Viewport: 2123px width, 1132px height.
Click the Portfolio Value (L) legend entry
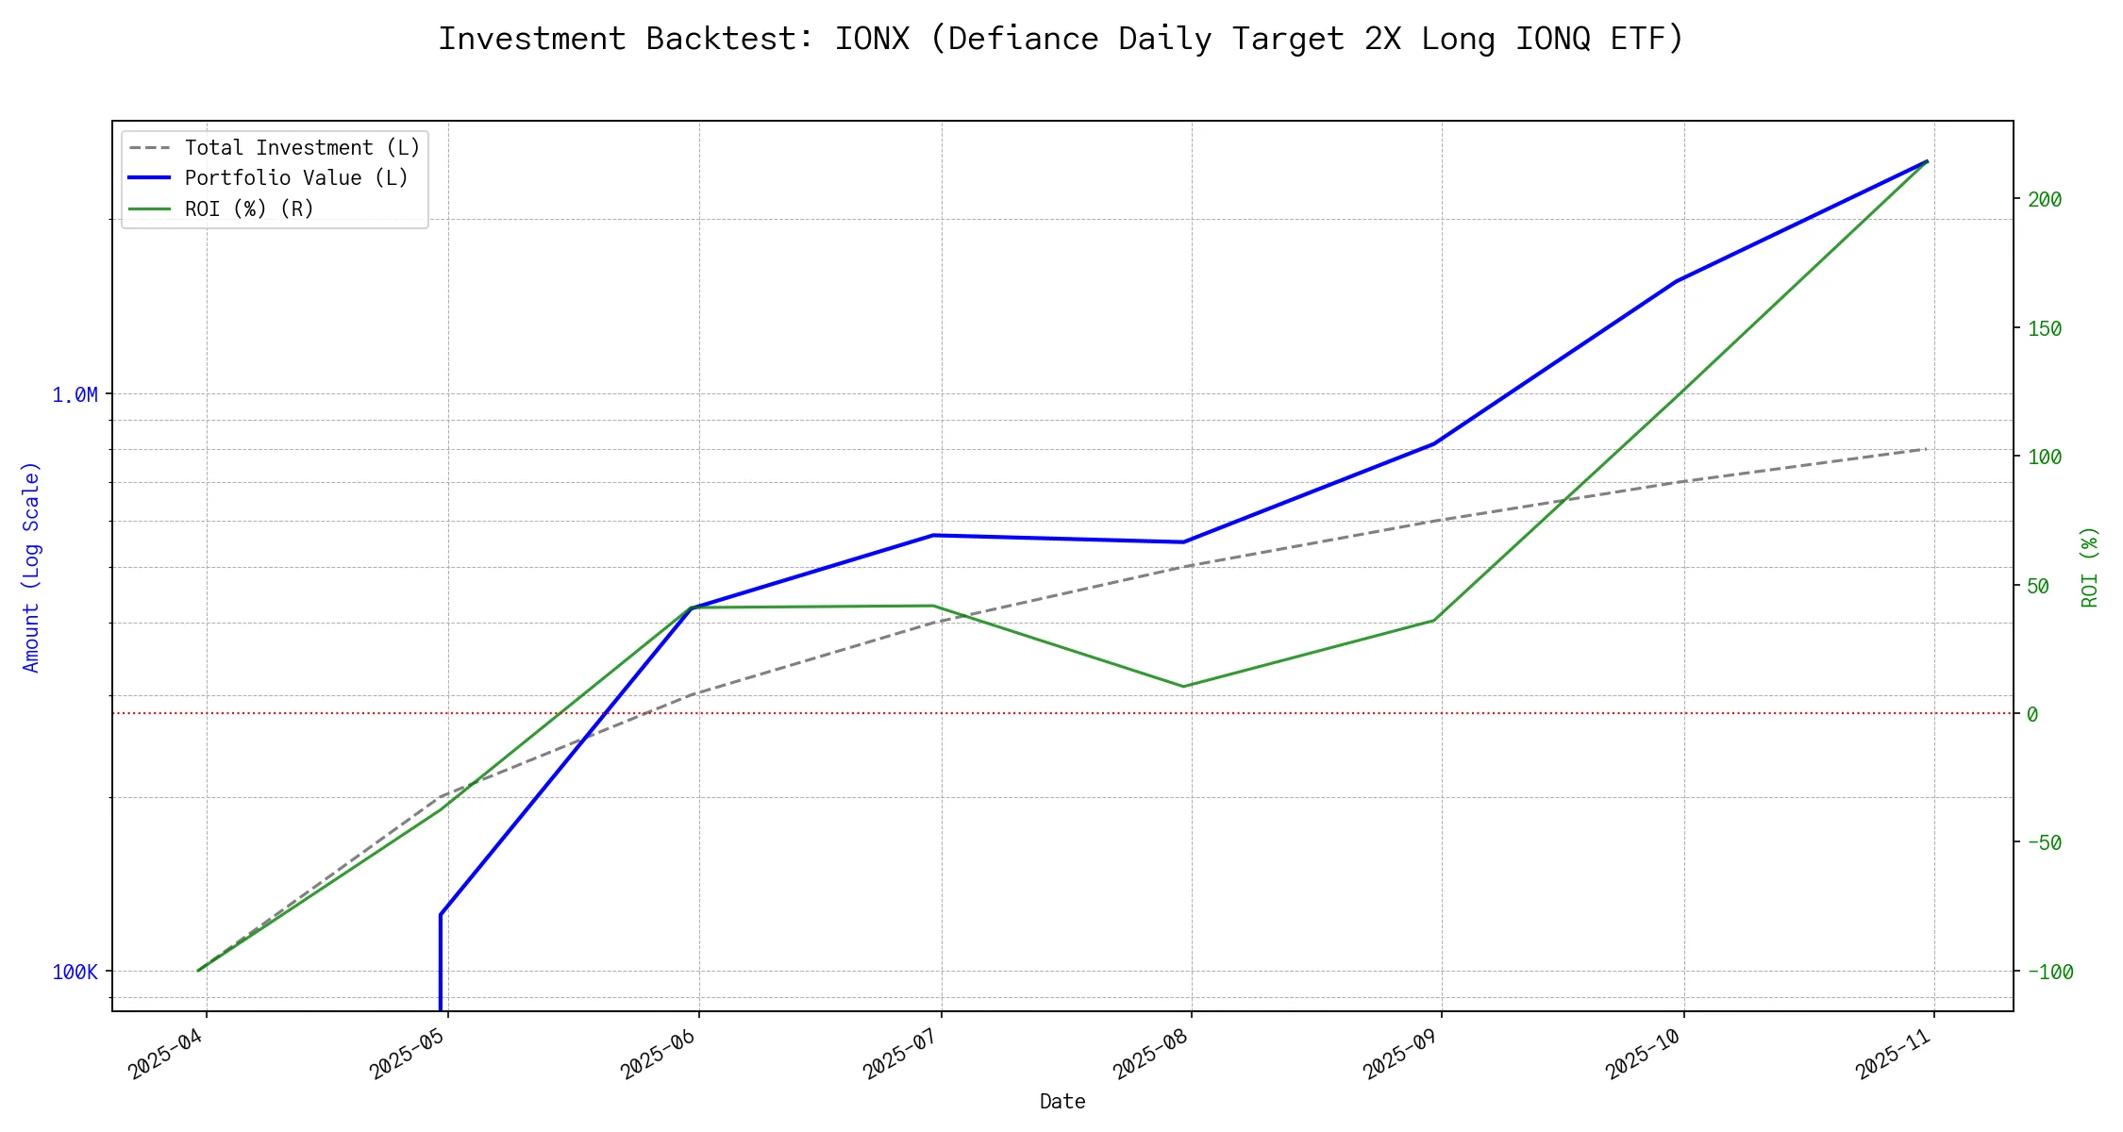(296, 178)
